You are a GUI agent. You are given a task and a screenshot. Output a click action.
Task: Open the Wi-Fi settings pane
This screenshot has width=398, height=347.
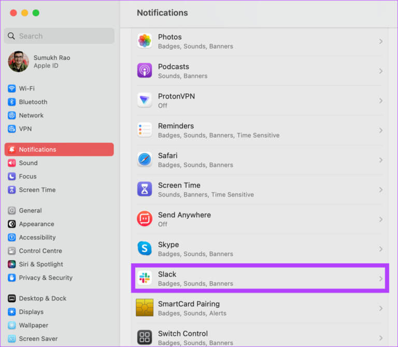point(59,88)
